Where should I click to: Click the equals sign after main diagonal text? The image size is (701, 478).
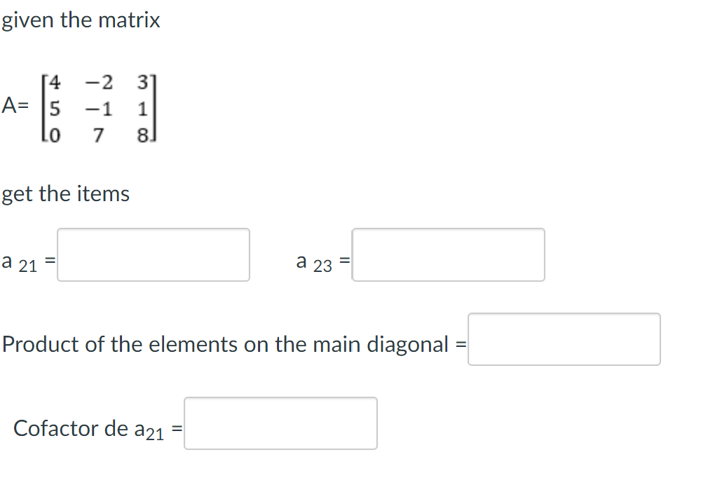point(461,344)
